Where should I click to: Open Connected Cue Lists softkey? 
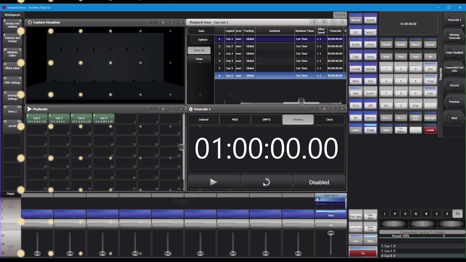[x=454, y=69]
